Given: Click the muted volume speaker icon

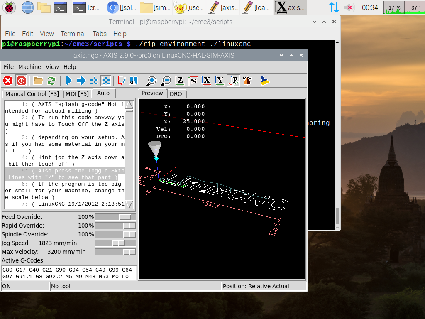Looking at the screenshot, I should (x=349, y=7).
